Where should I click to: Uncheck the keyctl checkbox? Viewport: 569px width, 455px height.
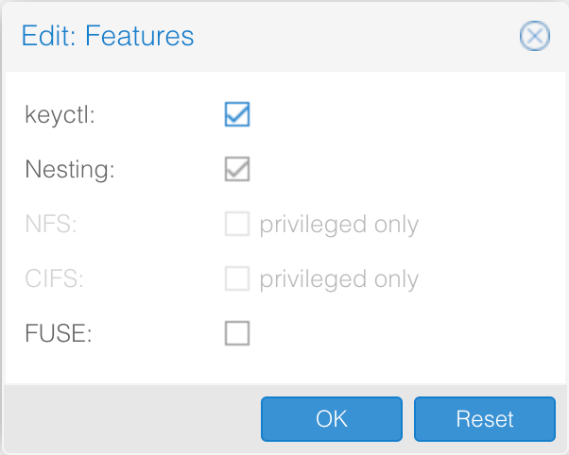click(x=237, y=114)
